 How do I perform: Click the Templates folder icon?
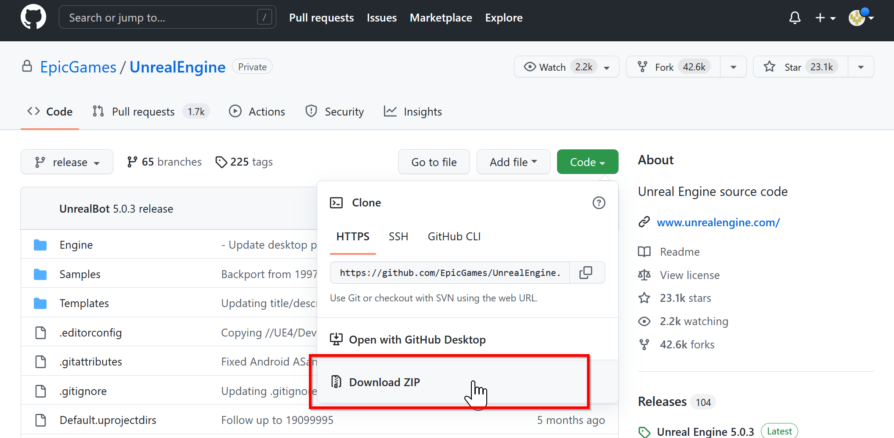[40, 303]
